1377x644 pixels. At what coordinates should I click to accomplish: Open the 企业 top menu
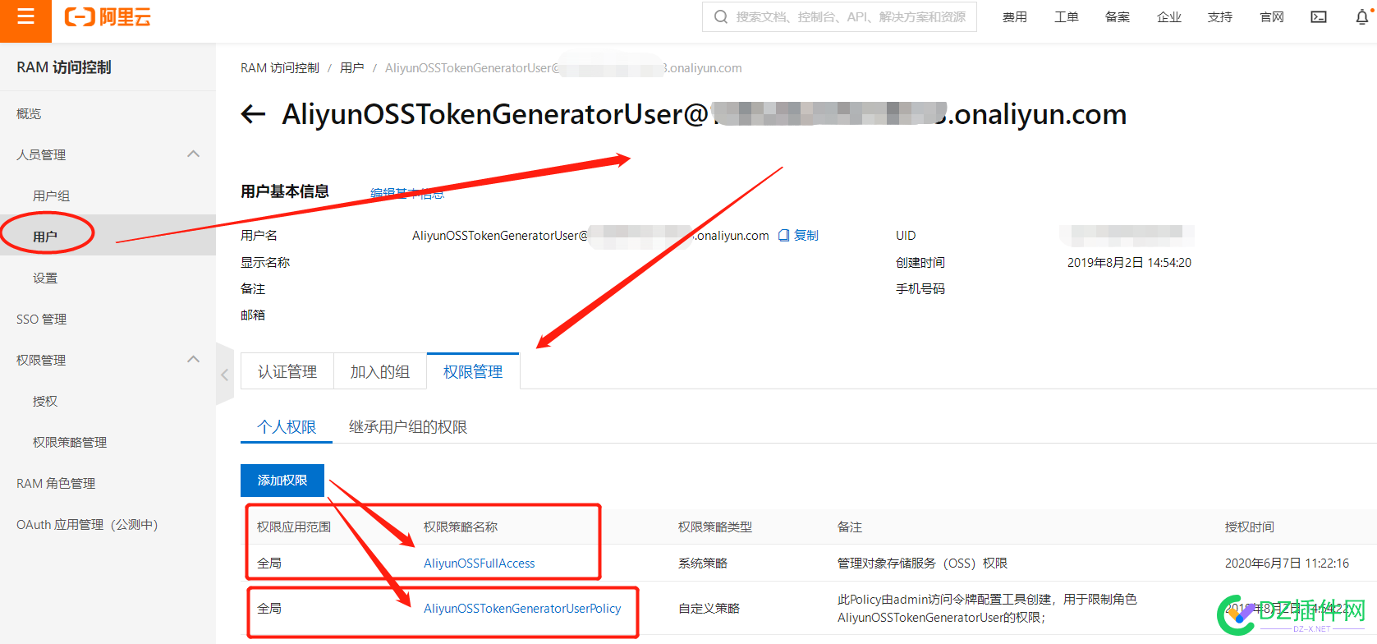pyautogui.click(x=1168, y=16)
